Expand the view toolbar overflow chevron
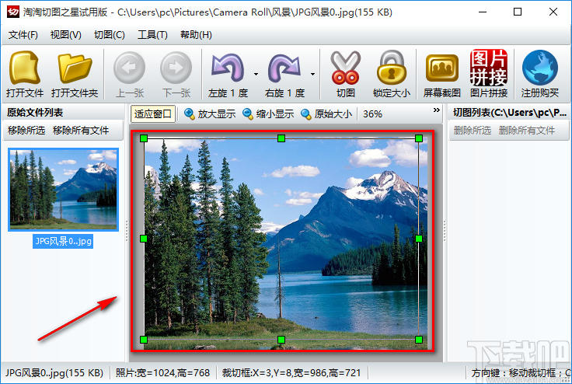572x384 pixels. pos(436,110)
